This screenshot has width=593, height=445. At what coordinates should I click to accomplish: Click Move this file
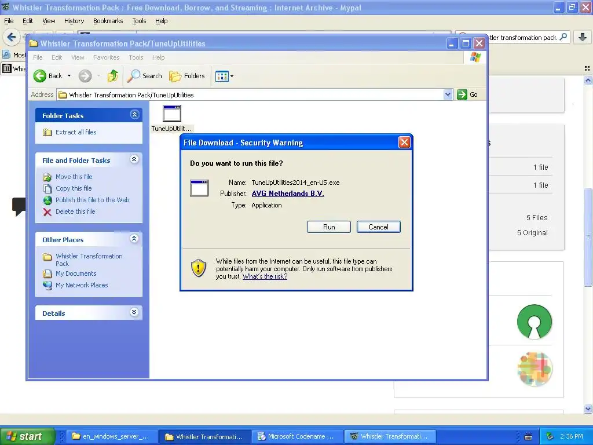tap(74, 177)
